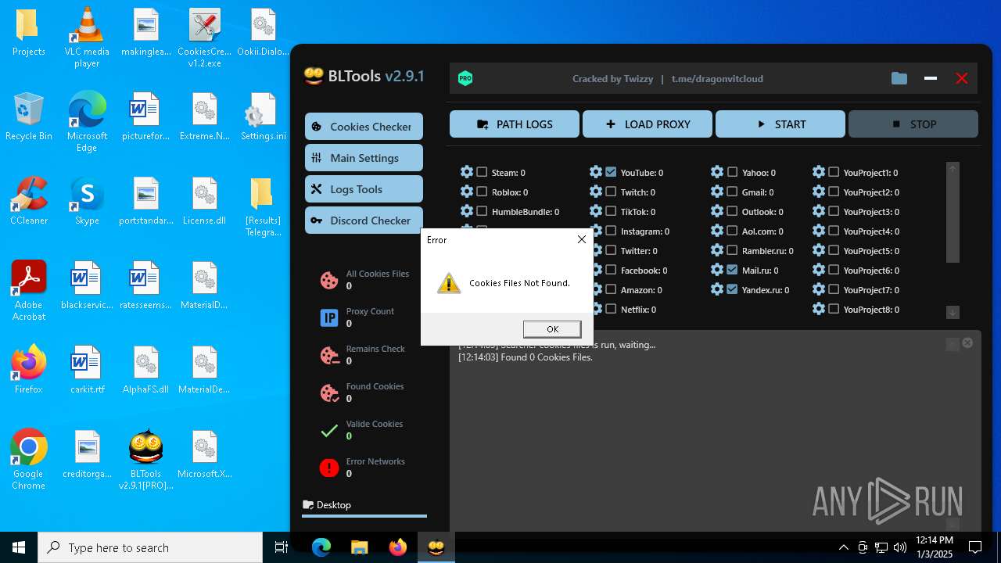This screenshot has height=563, width=1001.
Task: Open CCleaner desktop shortcut
Action: 29,201
